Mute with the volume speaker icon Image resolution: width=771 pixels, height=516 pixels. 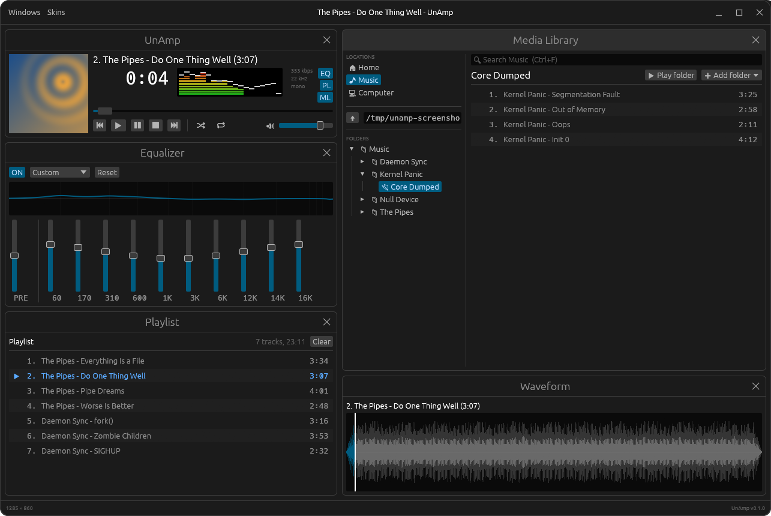click(x=270, y=125)
